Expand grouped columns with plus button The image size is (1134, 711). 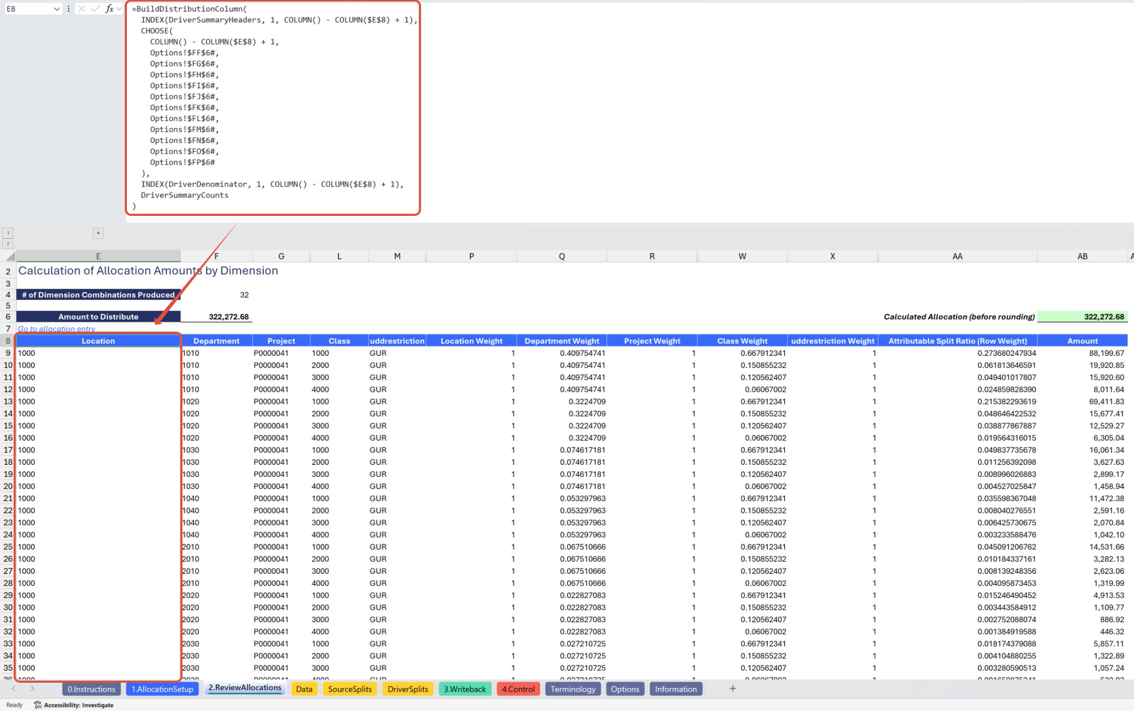(x=98, y=233)
